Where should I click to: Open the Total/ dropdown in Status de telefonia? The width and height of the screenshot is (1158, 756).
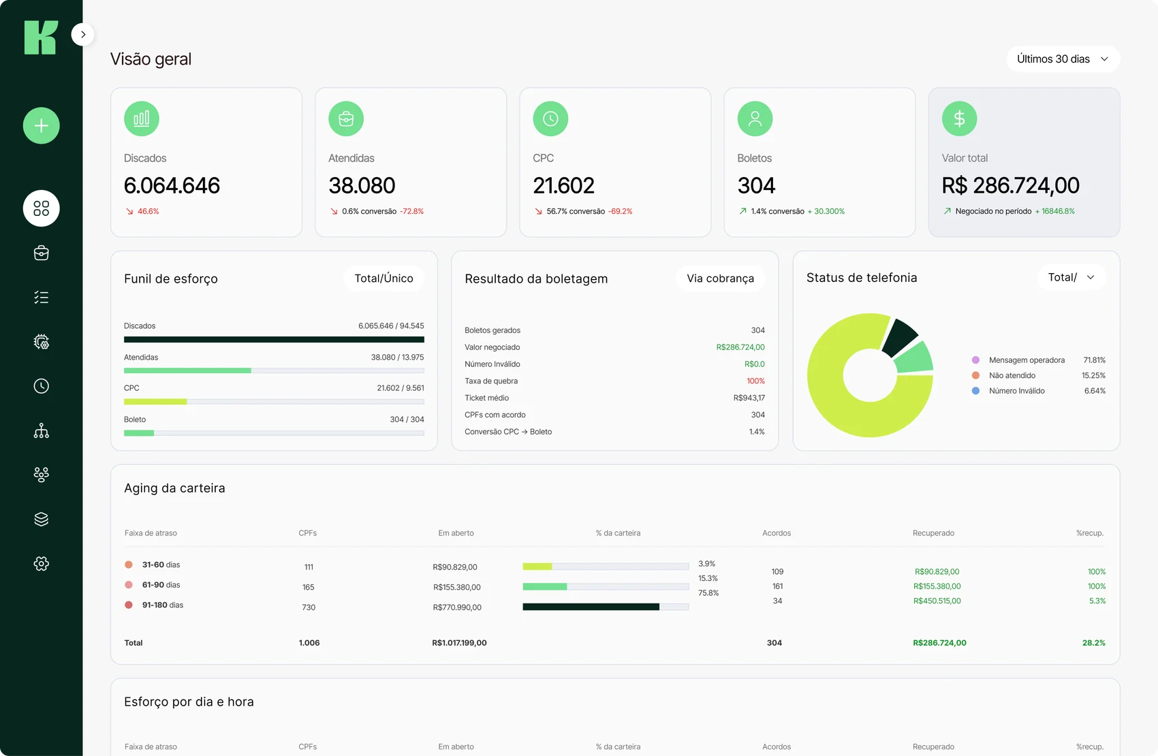point(1071,277)
